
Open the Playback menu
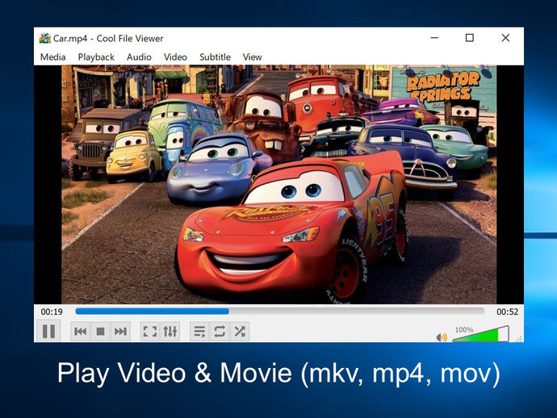click(96, 56)
